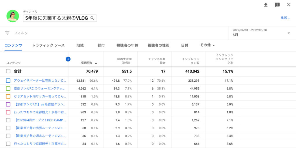Open the 【2022年4月オープン！DOD CAMP video link

tap(40, 120)
